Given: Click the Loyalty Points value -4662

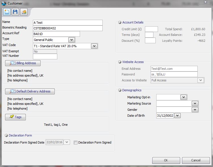Looking at the screenshot, I should [x=201, y=41].
